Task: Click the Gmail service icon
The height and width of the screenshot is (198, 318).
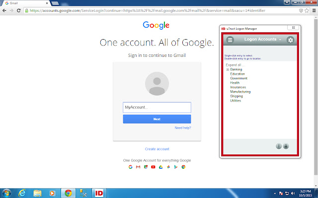Action: click(138, 167)
